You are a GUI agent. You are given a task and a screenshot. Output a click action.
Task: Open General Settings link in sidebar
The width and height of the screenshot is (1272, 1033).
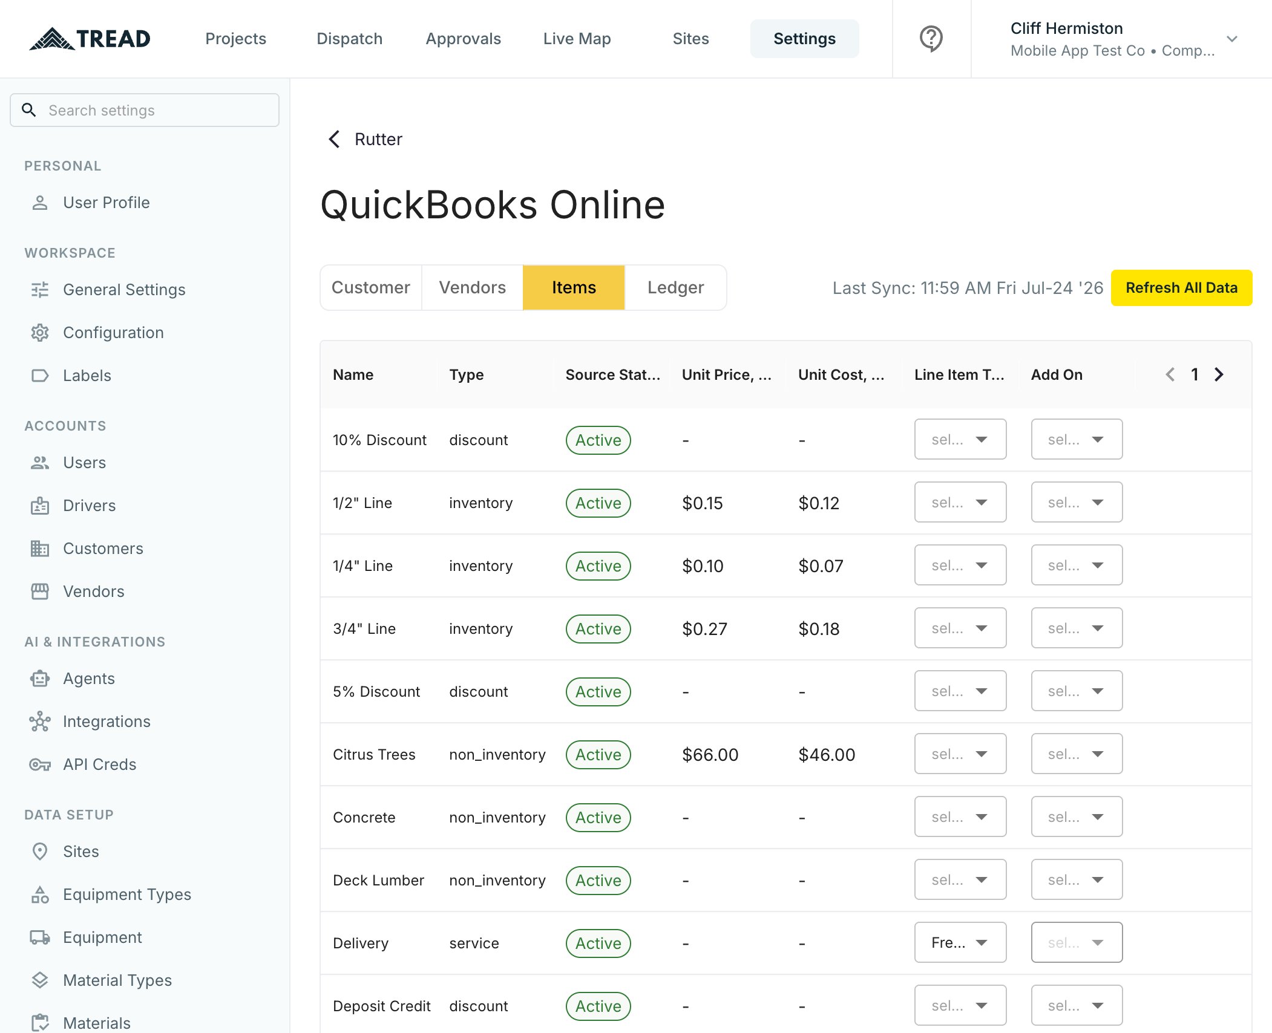pos(124,290)
